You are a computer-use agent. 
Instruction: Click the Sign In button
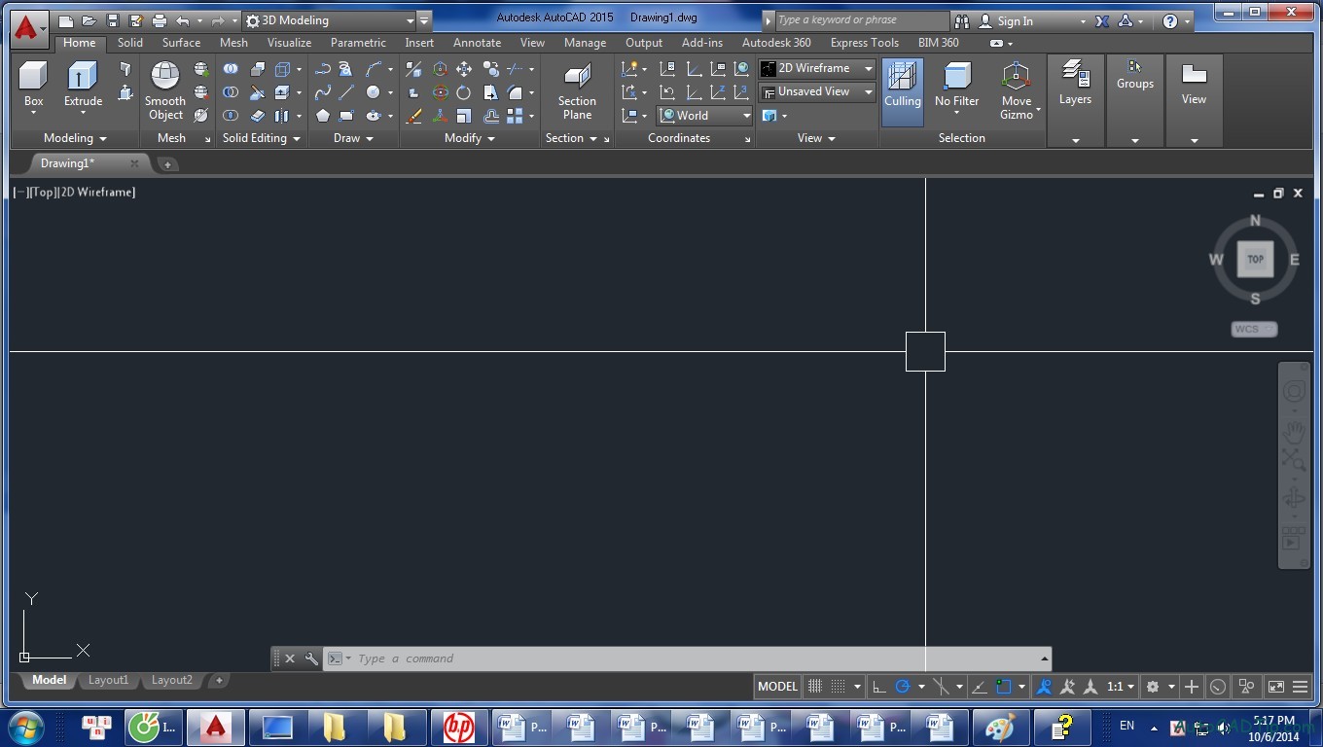pos(1016,21)
